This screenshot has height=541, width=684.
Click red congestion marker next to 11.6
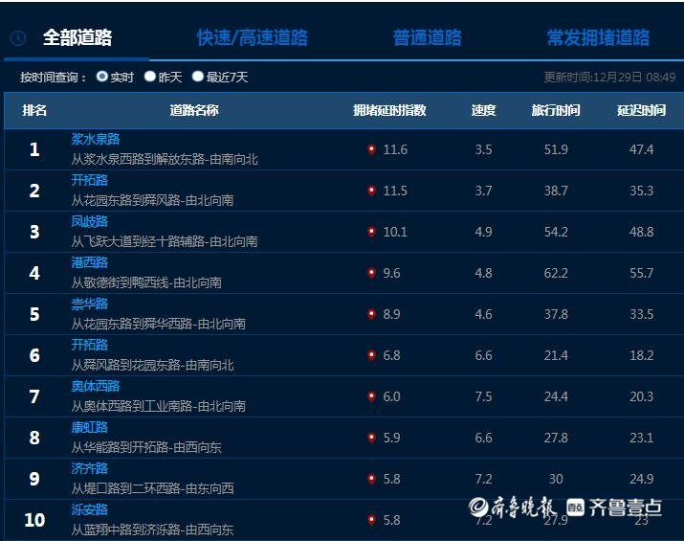click(371, 149)
